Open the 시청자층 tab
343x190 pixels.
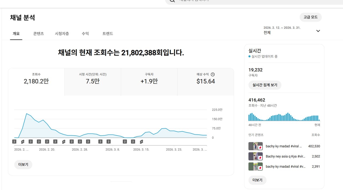click(62, 34)
